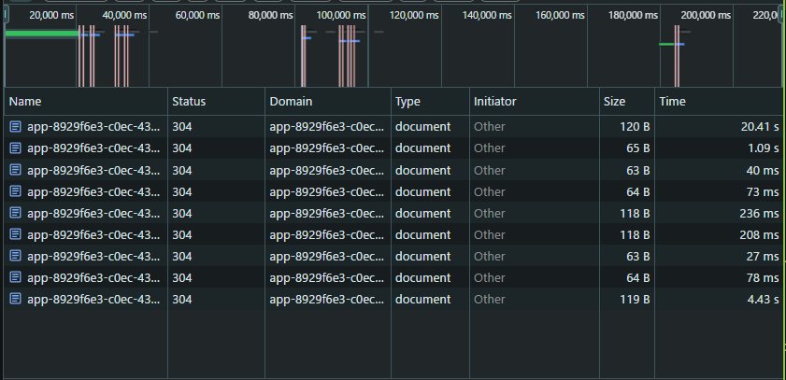Screen dimensions: 786x380
Task: Click the 304 status of the 40 ms row
Action: tap(182, 170)
